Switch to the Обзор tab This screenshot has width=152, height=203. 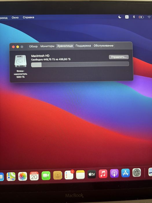33,46
